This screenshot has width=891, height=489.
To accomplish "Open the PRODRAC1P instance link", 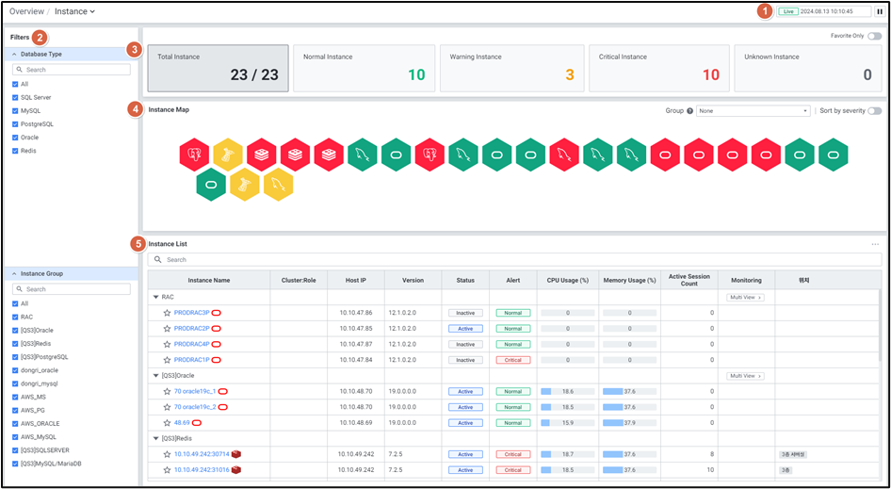I will click(x=191, y=360).
